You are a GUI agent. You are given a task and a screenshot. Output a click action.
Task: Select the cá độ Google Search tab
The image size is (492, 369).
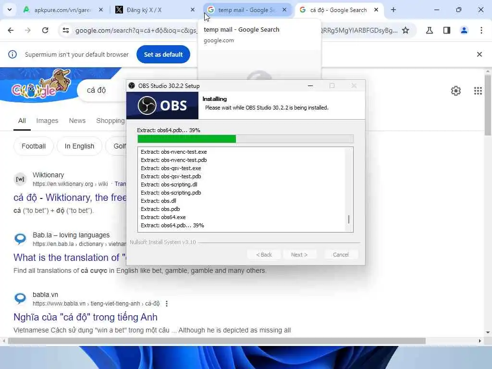coord(338,10)
